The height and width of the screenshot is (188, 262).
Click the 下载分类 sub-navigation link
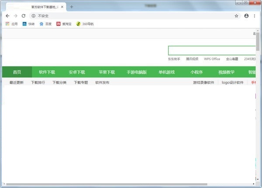point(59,83)
